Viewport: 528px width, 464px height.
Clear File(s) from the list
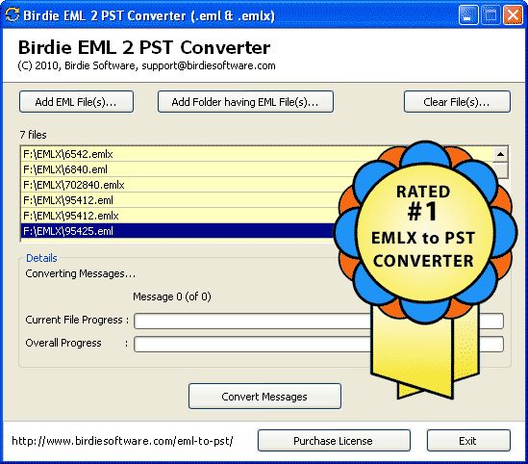pyautogui.click(x=457, y=102)
